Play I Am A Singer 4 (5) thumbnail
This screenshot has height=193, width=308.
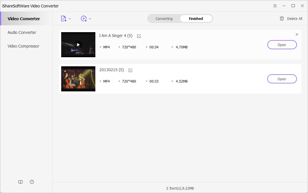coord(78,45)
